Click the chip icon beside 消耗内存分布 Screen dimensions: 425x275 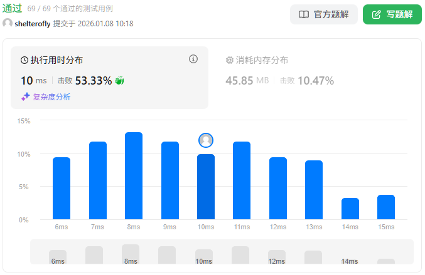[x=229, y=60]
